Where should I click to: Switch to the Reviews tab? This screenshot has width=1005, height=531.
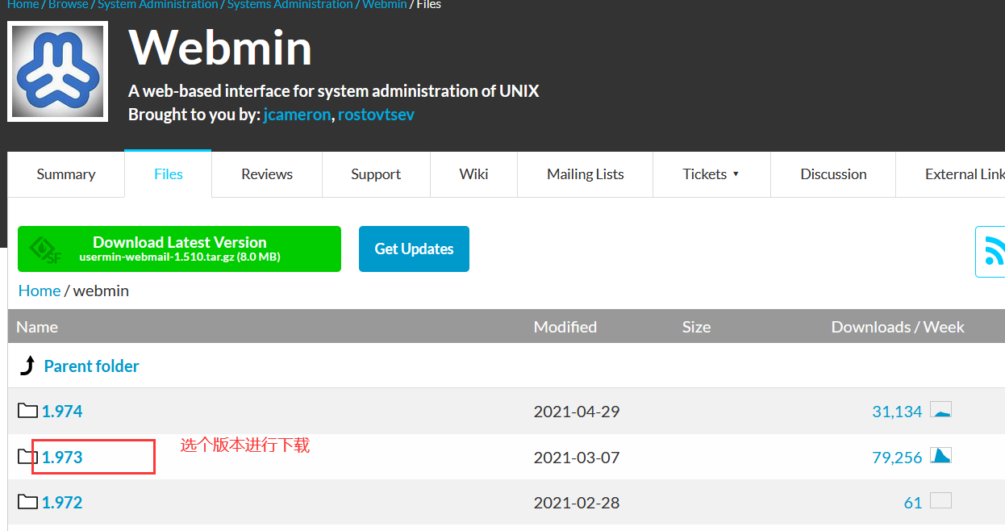point(267,174)
